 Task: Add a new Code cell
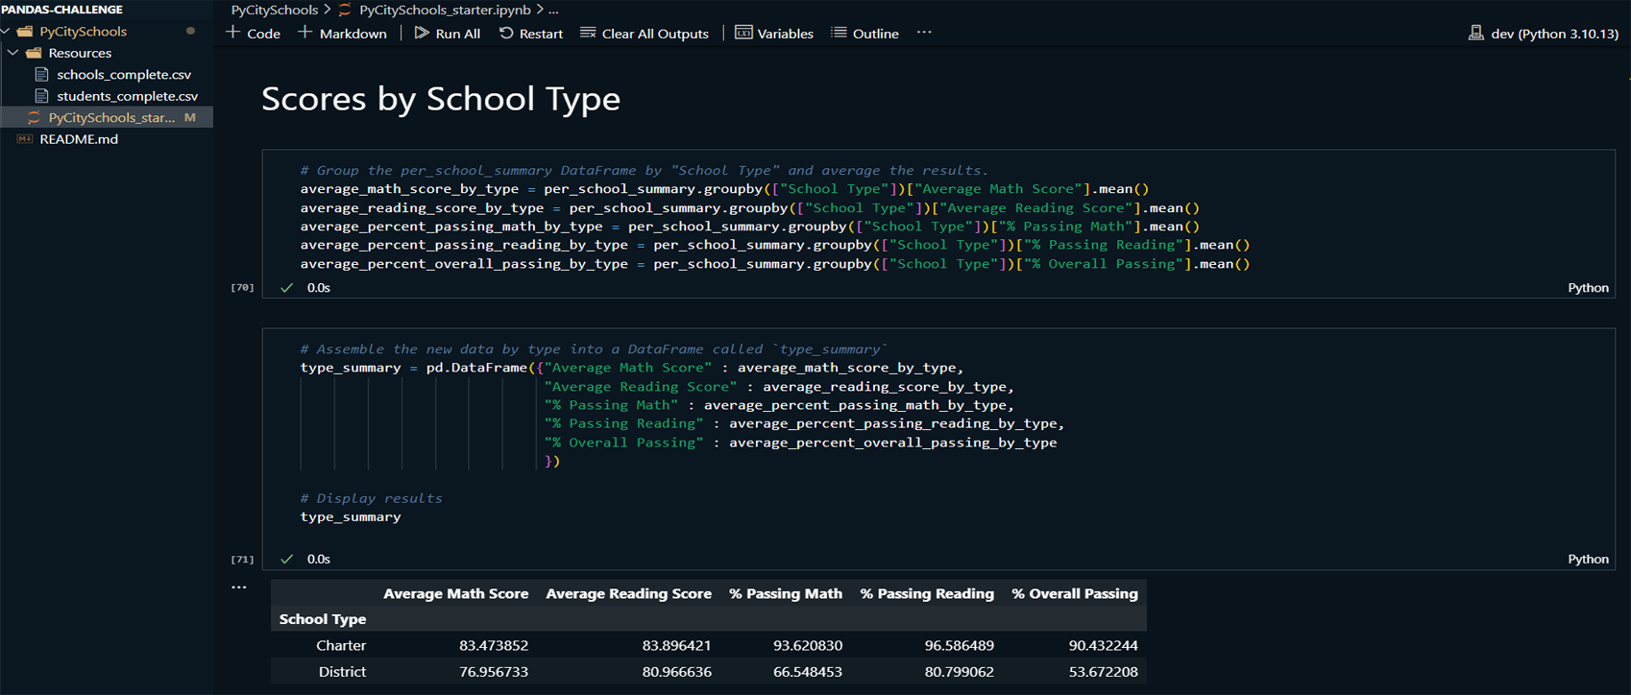click(253, 33)
